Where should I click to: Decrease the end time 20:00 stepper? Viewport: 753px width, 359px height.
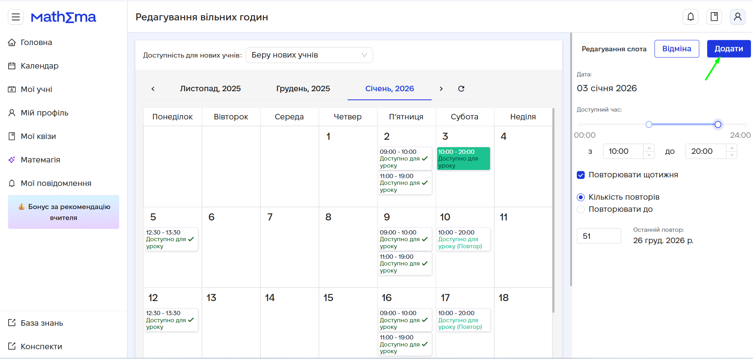point(731,155)
